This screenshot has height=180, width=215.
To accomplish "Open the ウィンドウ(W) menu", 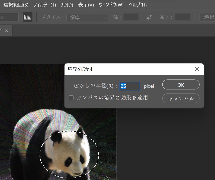I will (111, 5).
